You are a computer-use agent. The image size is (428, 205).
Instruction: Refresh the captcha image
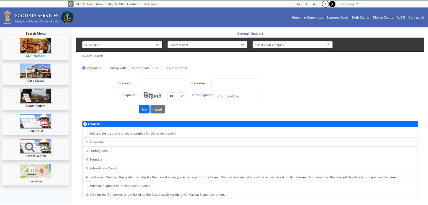182,96
